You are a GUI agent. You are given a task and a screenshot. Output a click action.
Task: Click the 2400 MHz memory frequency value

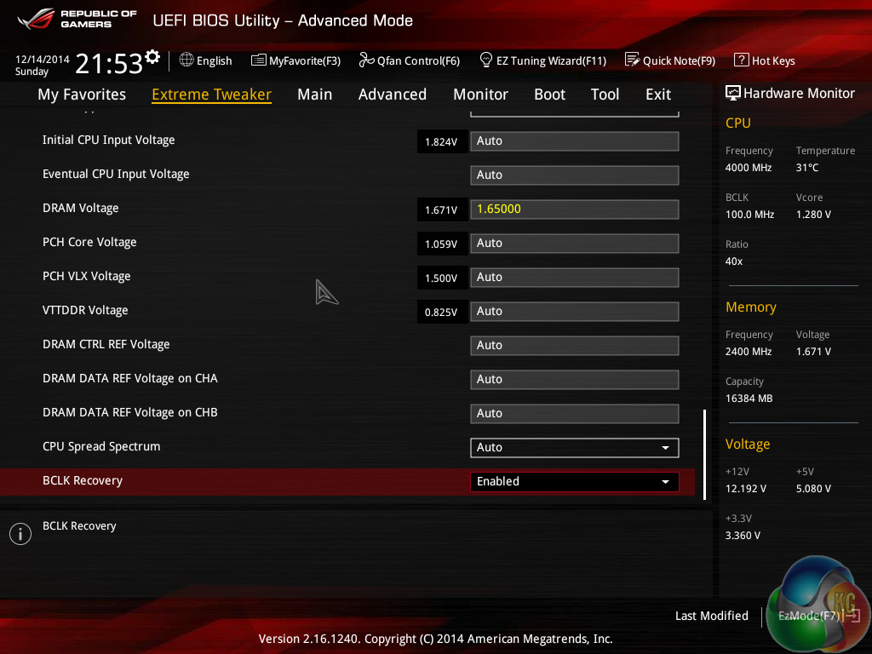749,352
